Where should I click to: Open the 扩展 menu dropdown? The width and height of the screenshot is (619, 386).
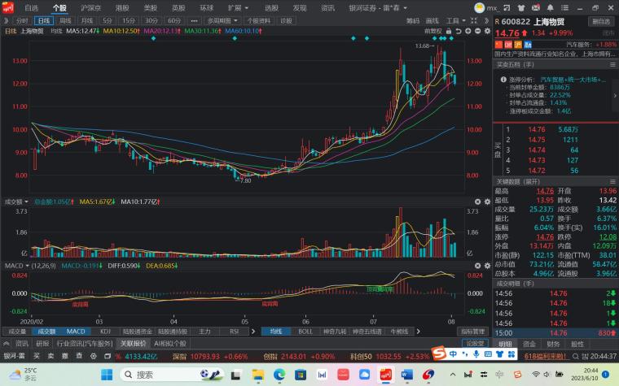(x=236, y=7)
